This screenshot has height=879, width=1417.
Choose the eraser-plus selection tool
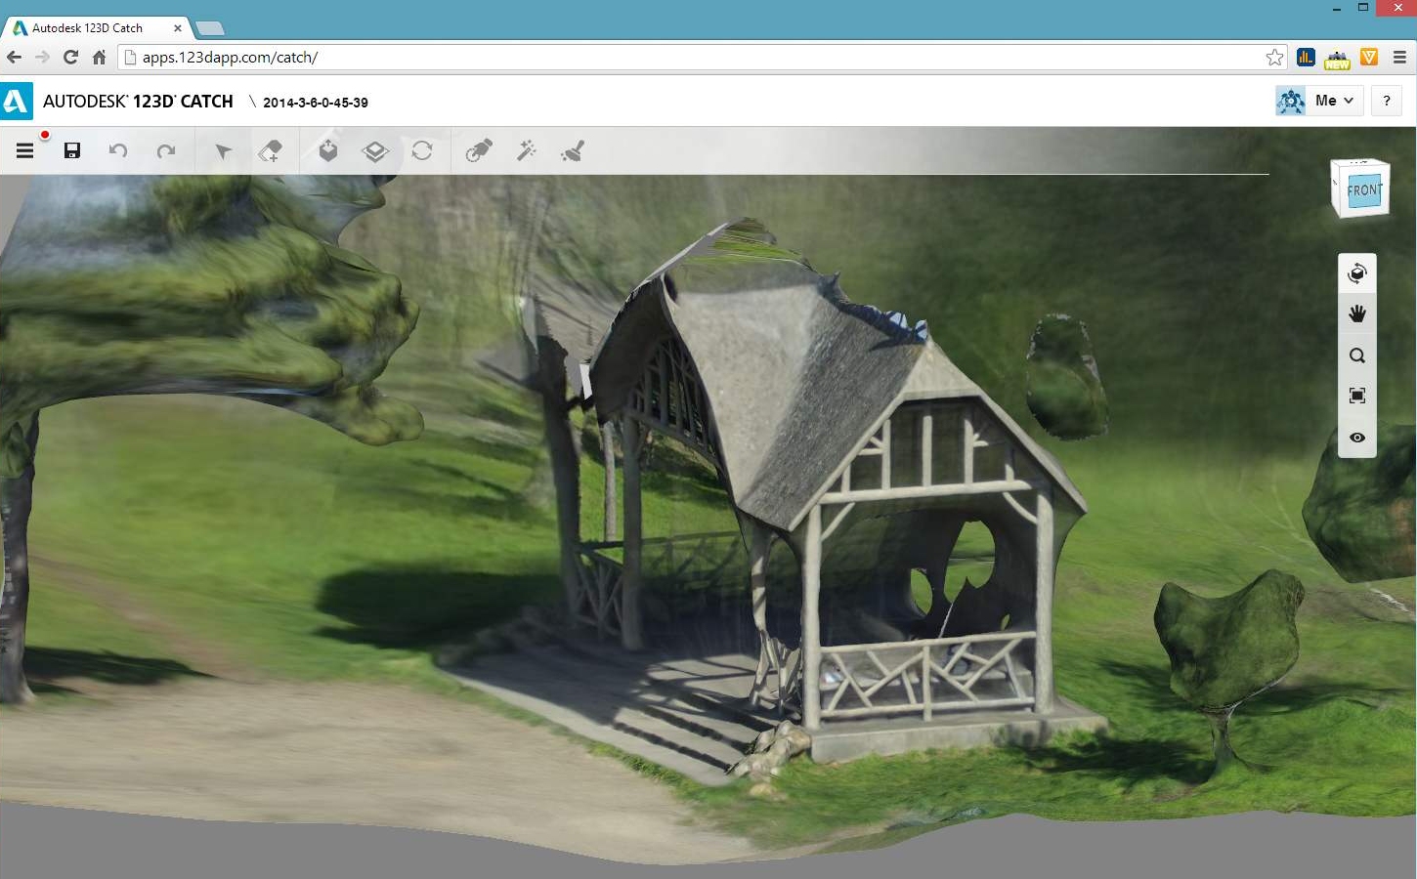270,150
